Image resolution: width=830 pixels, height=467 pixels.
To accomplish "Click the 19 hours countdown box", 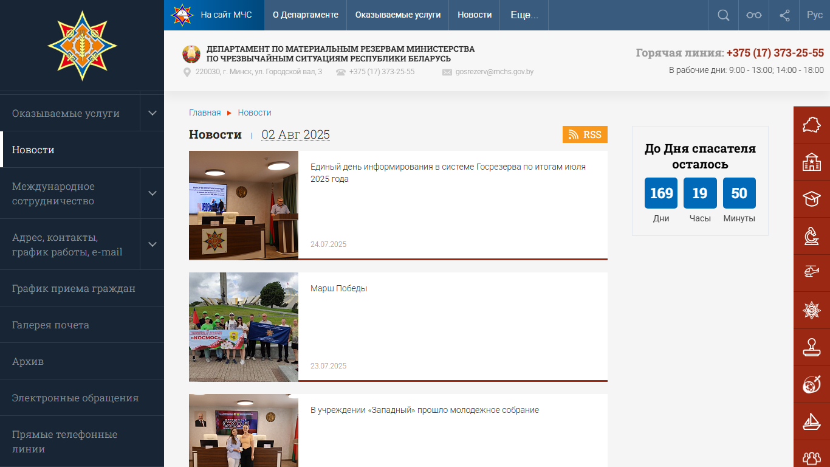I will click(x=700, y=193).
